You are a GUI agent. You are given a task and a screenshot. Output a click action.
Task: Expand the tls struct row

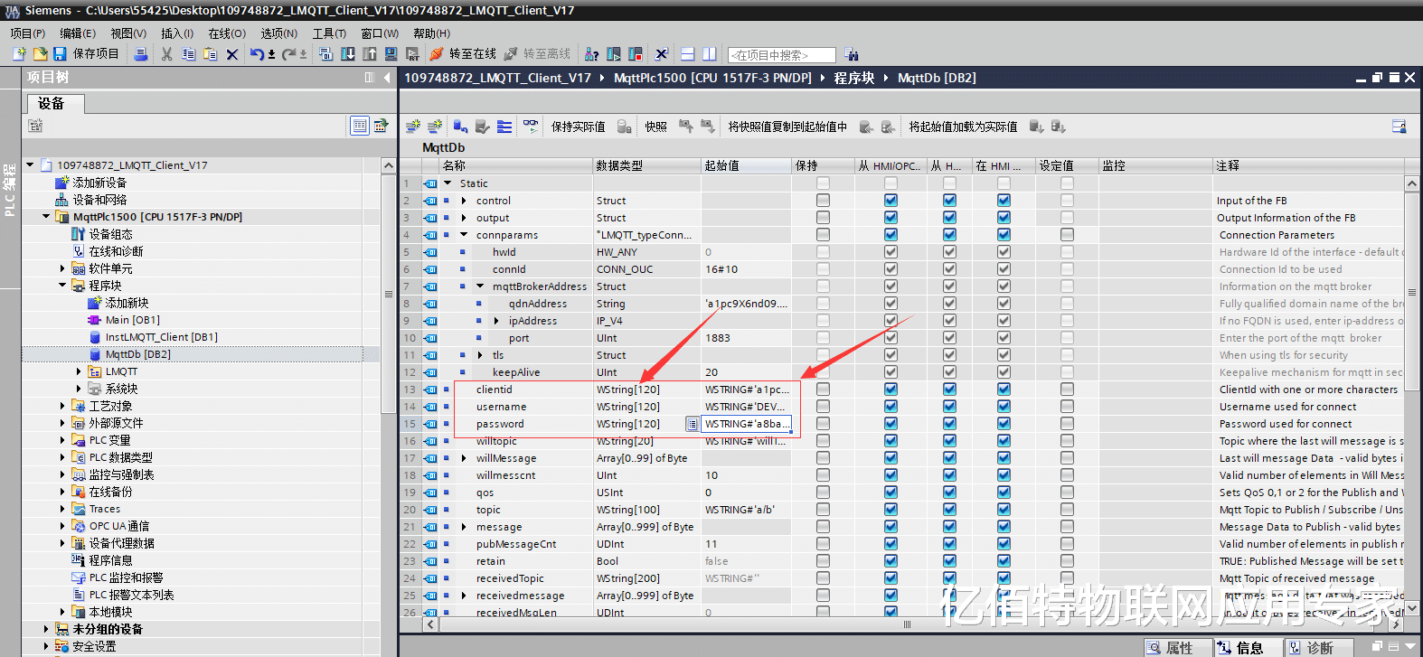tap(480, 355)
